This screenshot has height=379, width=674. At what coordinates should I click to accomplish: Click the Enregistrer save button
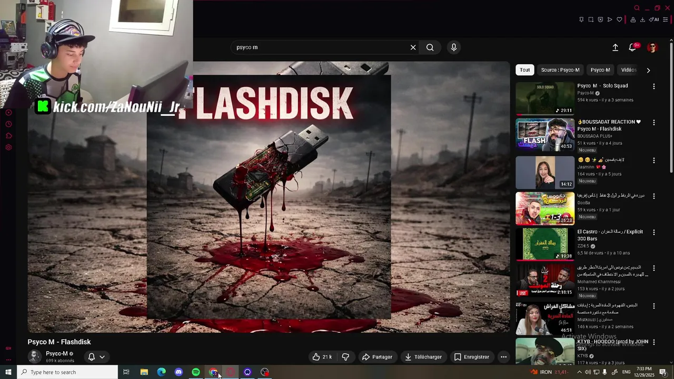(472, 357)
